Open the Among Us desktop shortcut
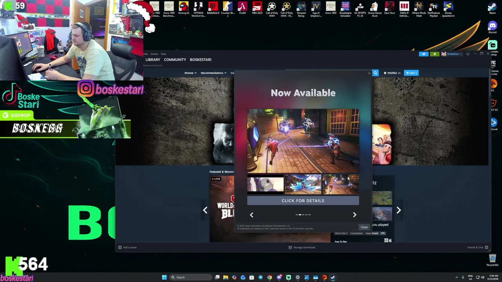 coord(184,9)
